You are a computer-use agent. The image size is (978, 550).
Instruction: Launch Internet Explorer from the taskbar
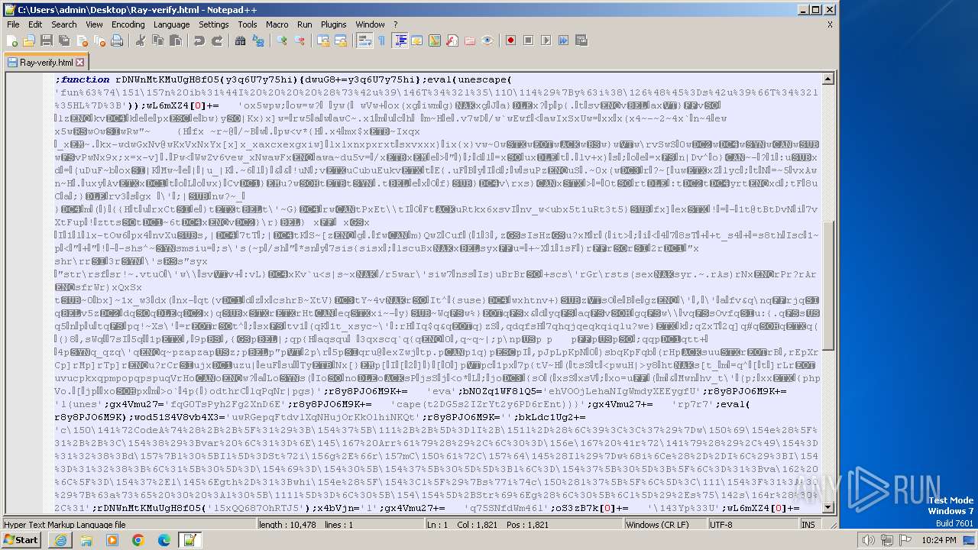(x=60, y=540)
